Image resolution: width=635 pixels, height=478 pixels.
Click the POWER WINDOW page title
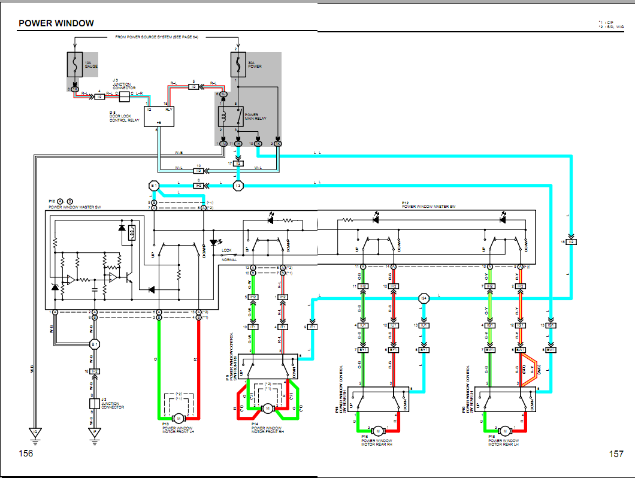[56, 23]
